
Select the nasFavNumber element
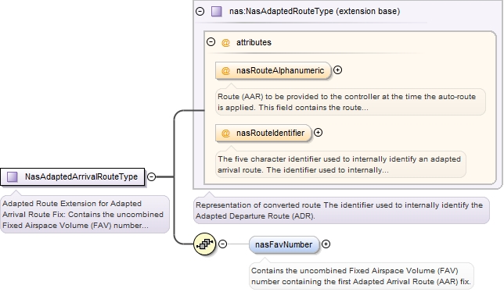tap(284, 244)
